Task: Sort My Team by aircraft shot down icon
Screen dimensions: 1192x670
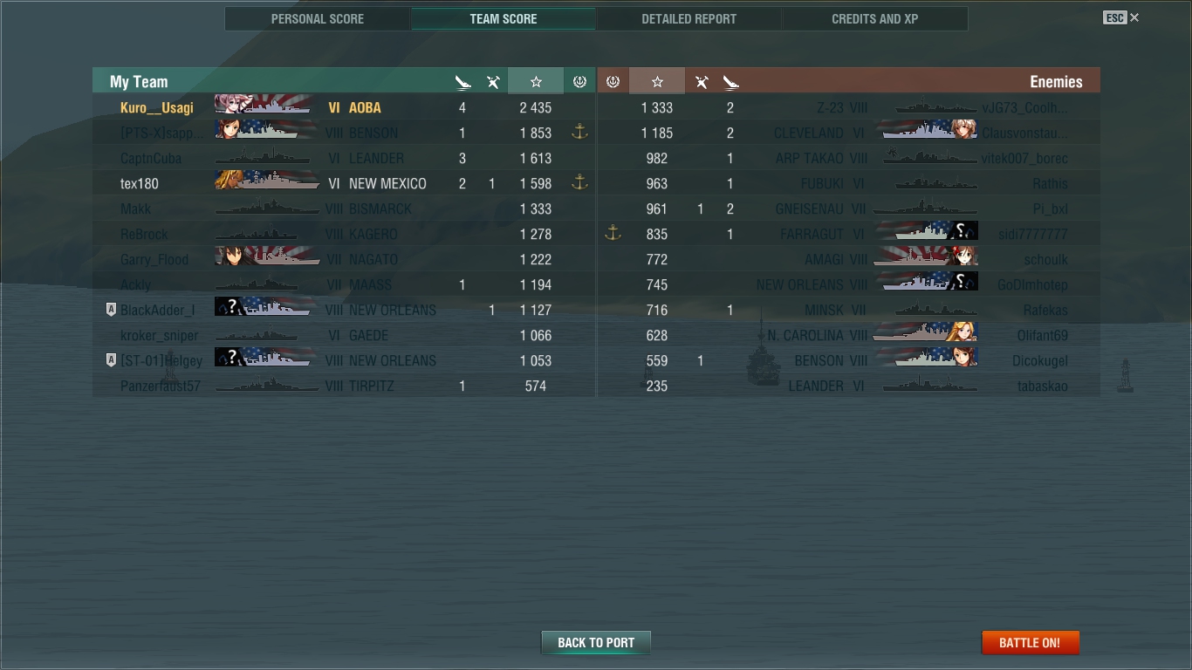Action: pyautogui.click(x=493, y=82)
